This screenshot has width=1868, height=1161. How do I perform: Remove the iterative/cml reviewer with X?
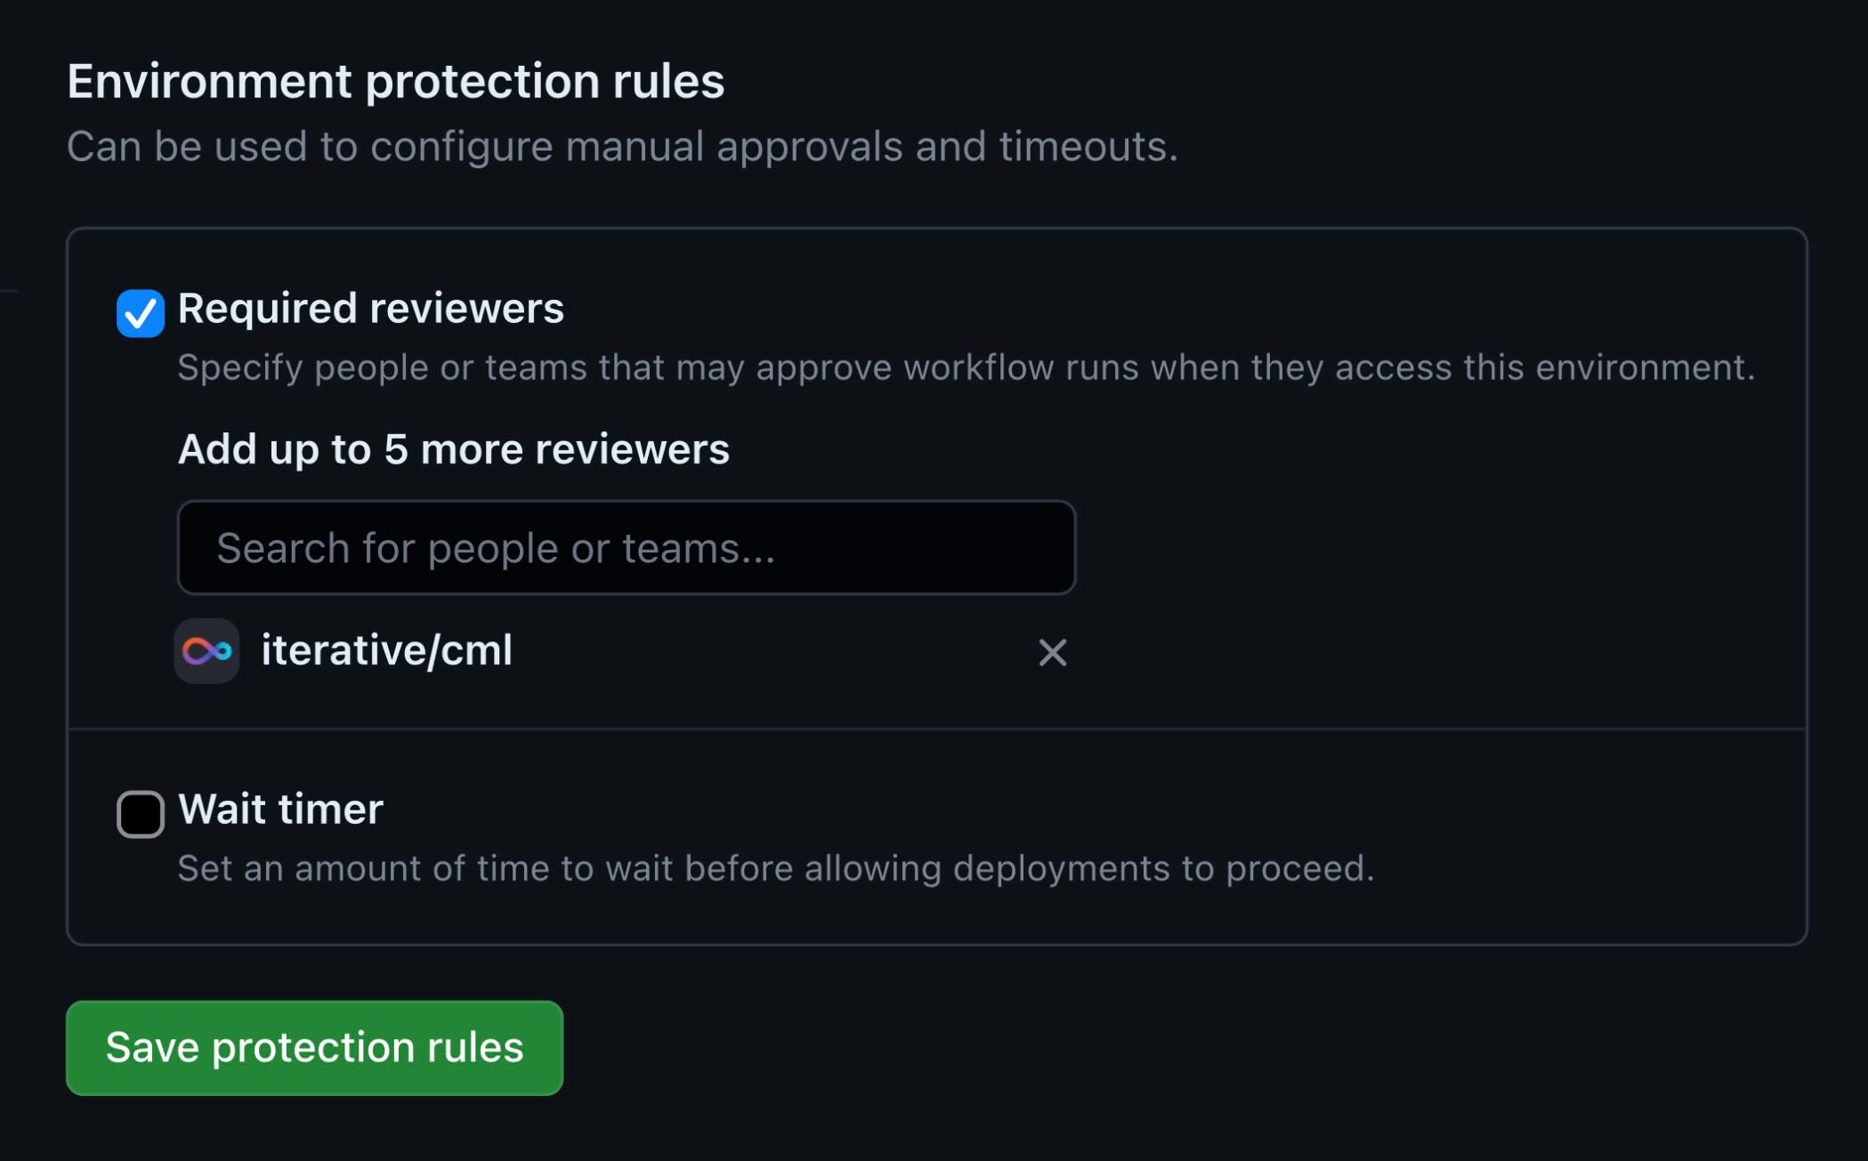coord(1052,652)
